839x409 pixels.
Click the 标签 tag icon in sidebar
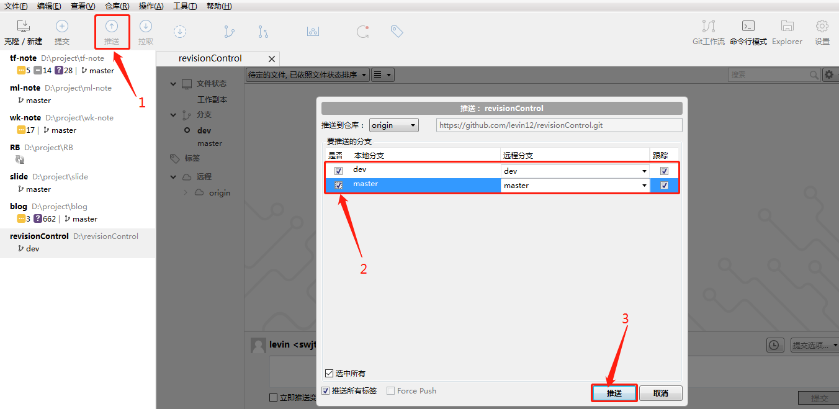tap(175, 158)
